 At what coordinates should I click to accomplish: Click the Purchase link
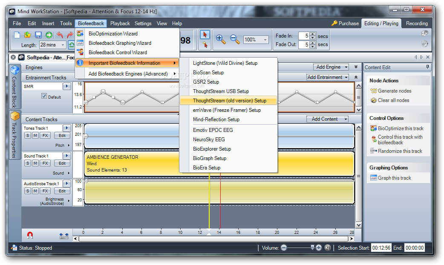tap(349, 23)
